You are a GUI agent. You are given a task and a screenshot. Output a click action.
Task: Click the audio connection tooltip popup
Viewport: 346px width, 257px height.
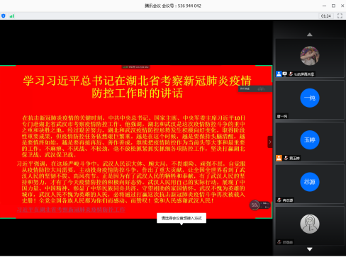pos(182,218)
